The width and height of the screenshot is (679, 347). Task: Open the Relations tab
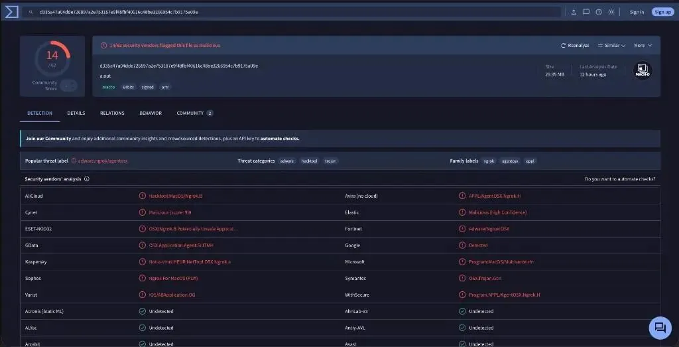pos(112,113)
